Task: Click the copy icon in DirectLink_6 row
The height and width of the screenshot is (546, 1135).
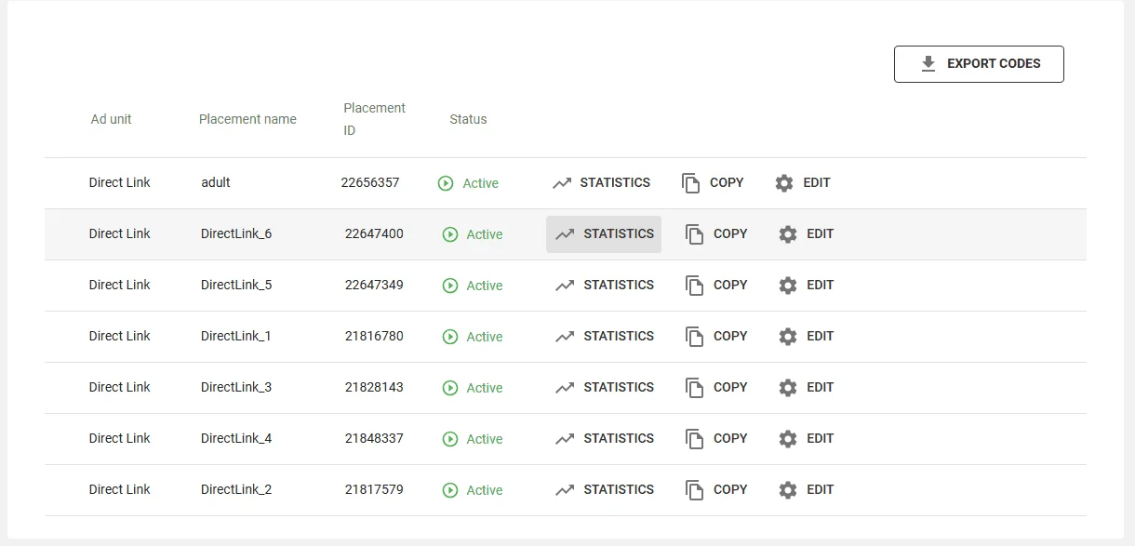Action: [694, 234]
